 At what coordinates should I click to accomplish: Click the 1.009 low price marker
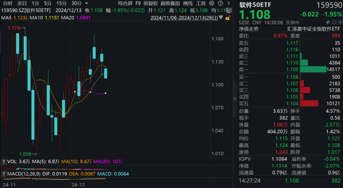point(25,154)
